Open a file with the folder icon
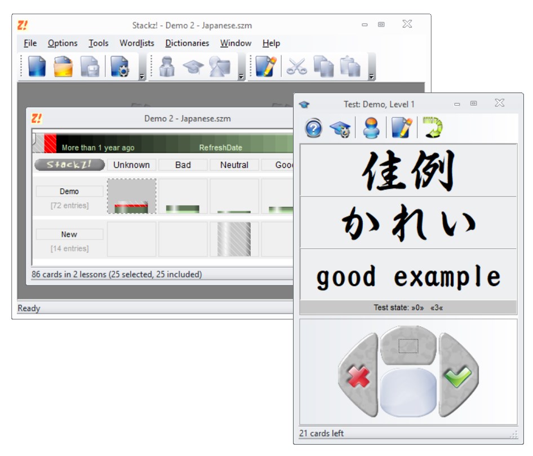 point(63,67)
